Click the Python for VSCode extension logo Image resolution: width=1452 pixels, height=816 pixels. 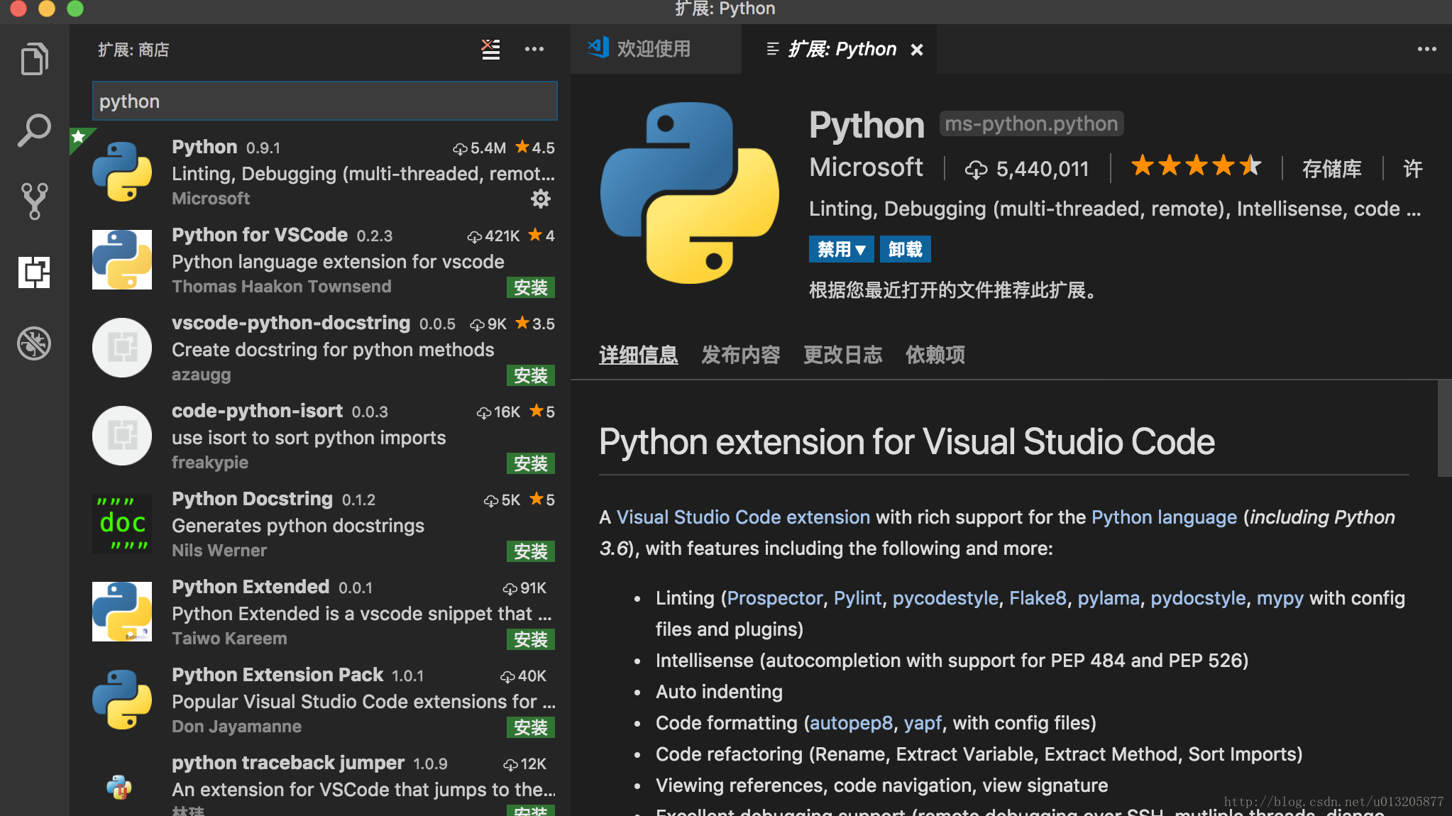coord(122,259)
